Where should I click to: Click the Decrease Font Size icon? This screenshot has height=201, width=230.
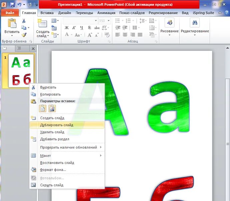point(97,35)
